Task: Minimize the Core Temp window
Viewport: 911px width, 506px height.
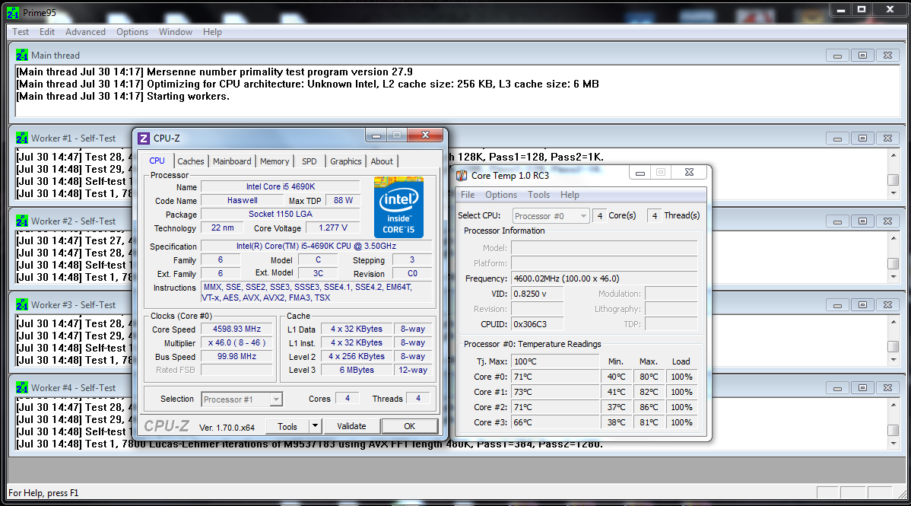Action: [x=640, y=173]
